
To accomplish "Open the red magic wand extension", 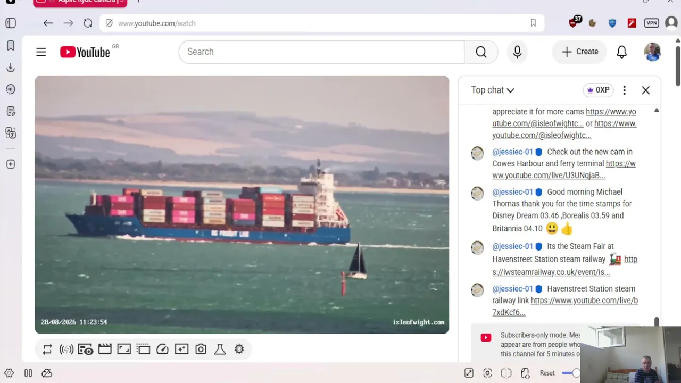I will pyautogui.click(x=632, y=23).
